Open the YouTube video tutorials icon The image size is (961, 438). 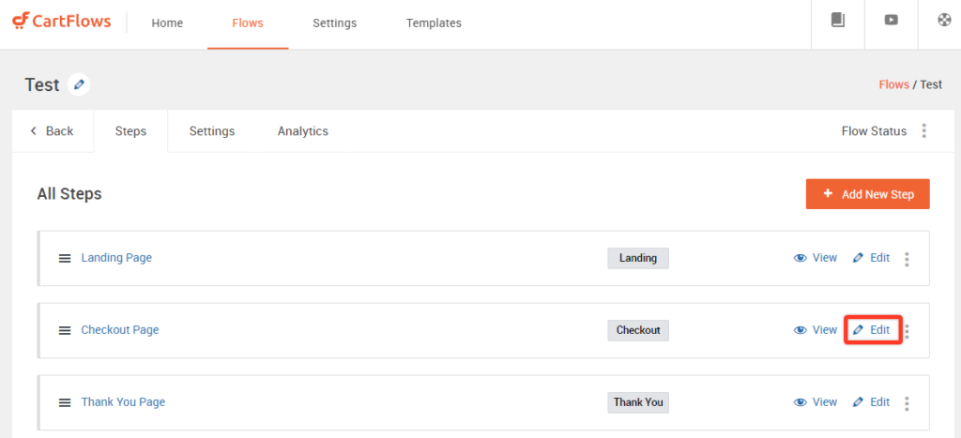click(891, 22)
